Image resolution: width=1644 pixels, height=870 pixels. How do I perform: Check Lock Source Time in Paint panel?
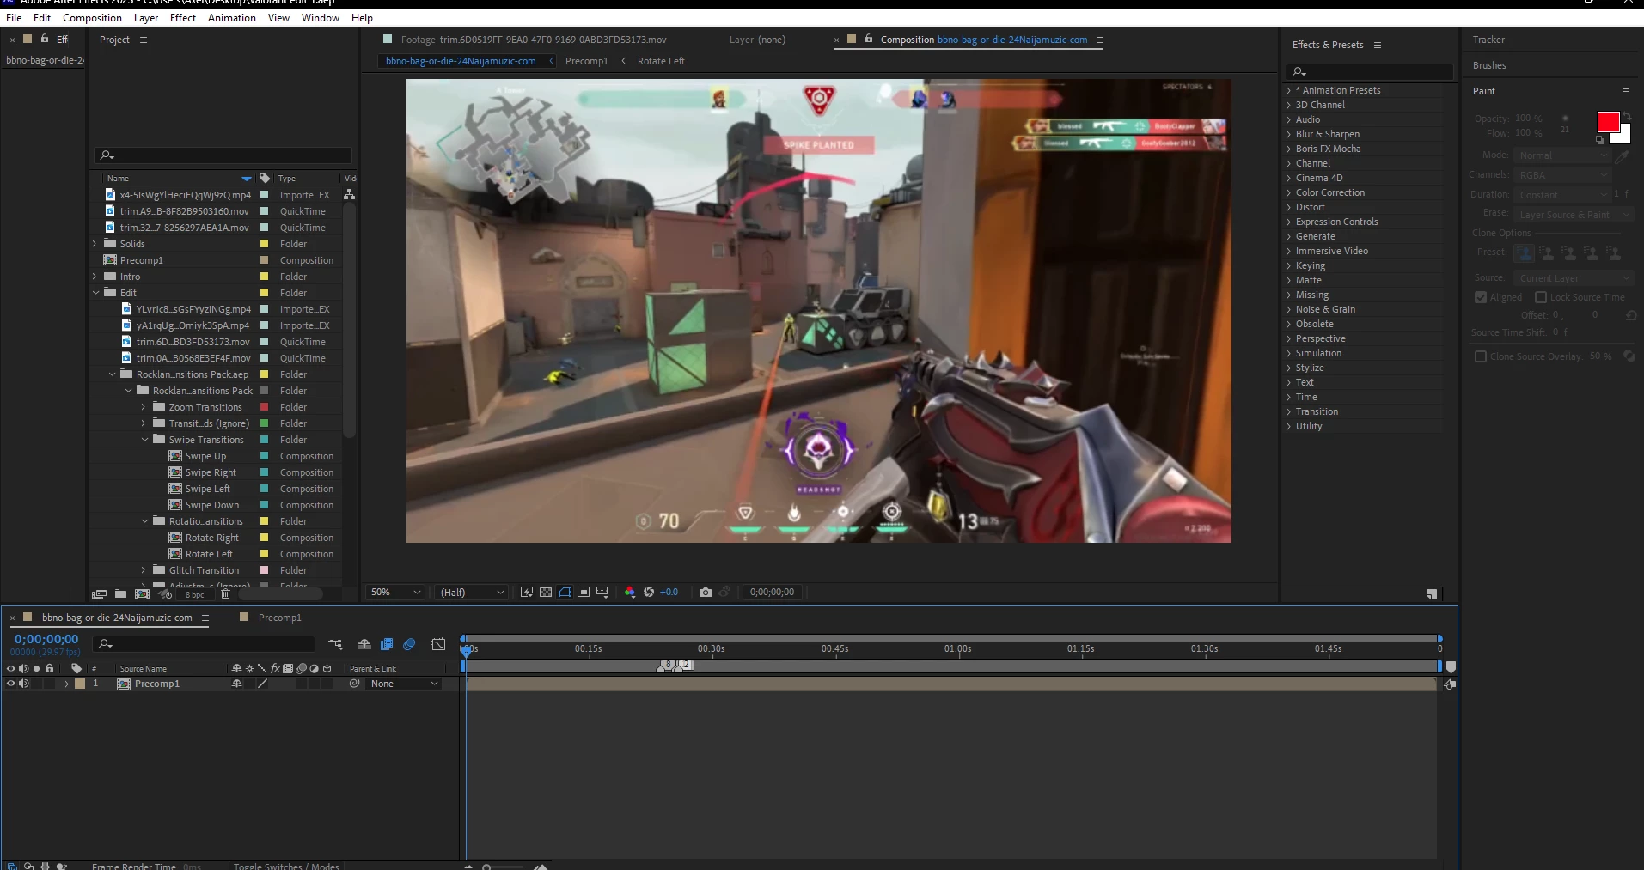[x=1541, y=297]
